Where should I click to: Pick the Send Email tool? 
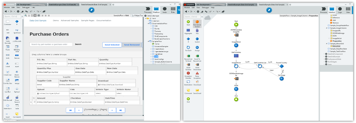tap(197, 91)
